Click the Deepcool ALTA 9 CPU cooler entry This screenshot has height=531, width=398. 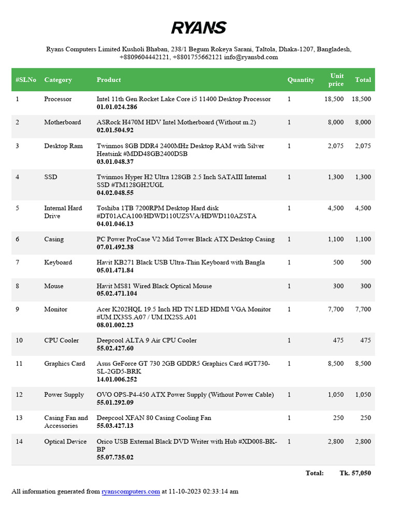pos(147,341)
